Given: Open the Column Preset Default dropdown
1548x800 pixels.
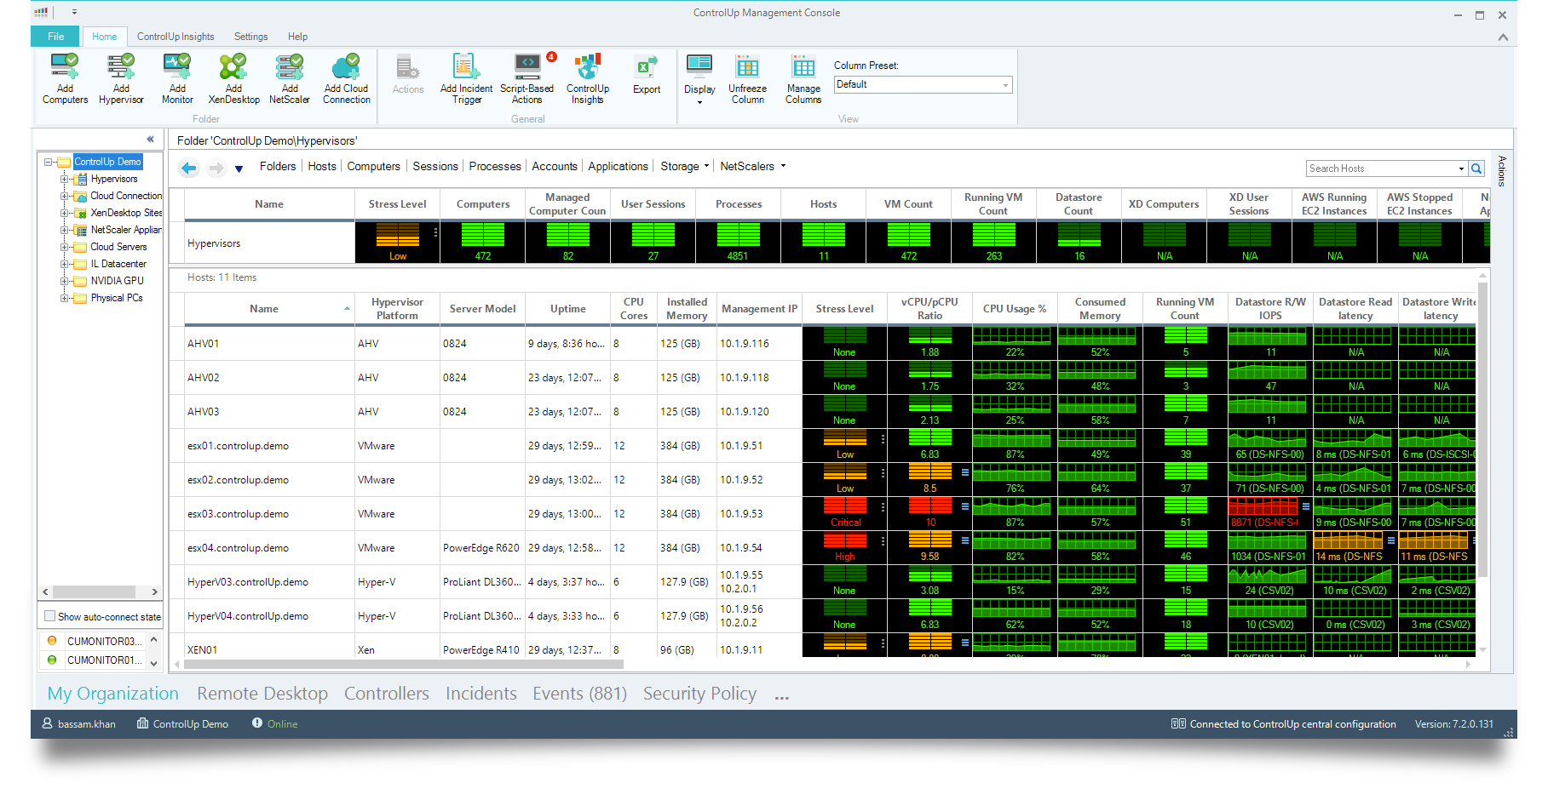Looking at the screenshot, I should pyautogui.click(x=924, y=84).
